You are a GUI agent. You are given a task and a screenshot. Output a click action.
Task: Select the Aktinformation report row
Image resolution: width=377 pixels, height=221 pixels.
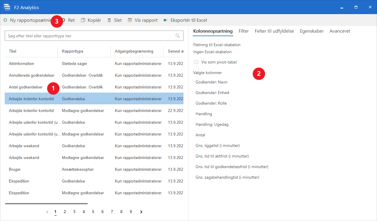(21, 63)
